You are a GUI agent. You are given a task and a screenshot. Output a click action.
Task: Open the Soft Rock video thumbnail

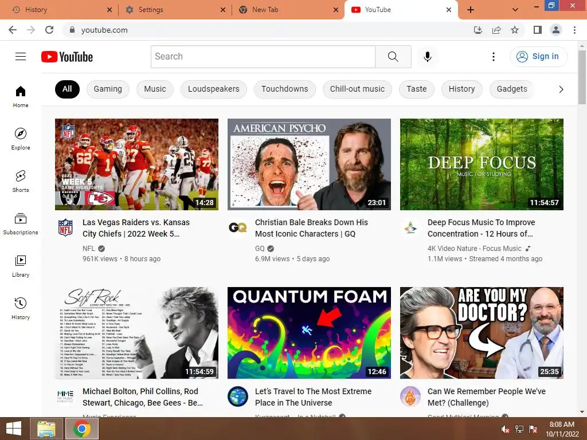[x=136, y=333]
